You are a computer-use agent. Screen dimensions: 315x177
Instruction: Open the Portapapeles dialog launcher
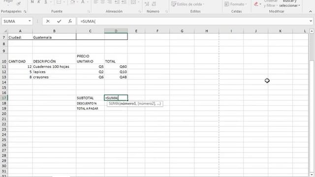pos(25,12)
